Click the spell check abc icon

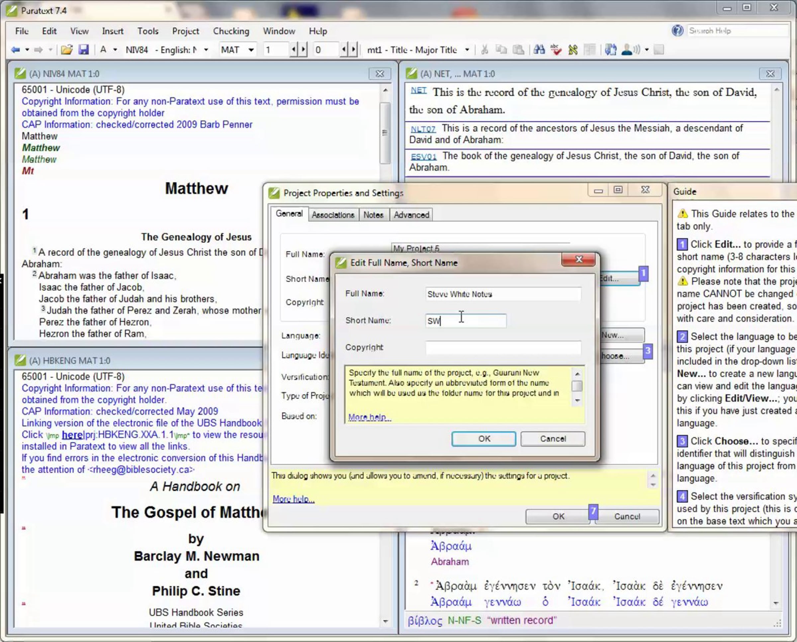click(556, 49)
